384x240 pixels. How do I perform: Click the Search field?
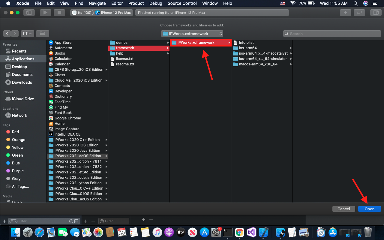332,34
